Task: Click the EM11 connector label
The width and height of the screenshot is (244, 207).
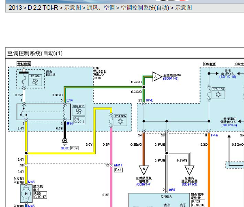Action: click(x=118, y=165)
